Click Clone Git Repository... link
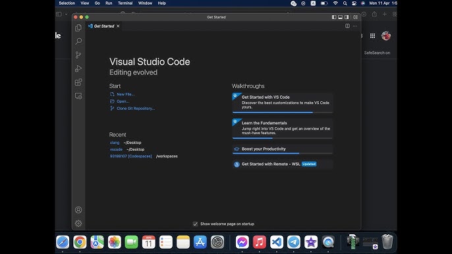 pyautogui.click(x=136, y=109)
